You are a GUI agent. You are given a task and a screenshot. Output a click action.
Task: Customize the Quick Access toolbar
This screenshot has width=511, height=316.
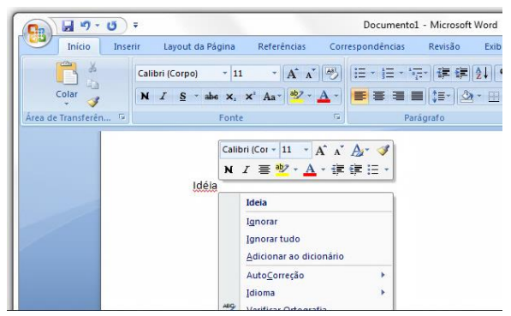point(135,25)
